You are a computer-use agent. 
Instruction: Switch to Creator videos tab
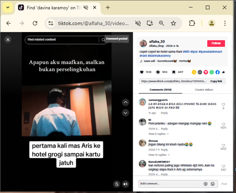click(x=204, y=90)
